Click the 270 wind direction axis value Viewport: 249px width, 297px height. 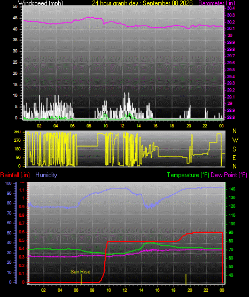coord(17,141)
